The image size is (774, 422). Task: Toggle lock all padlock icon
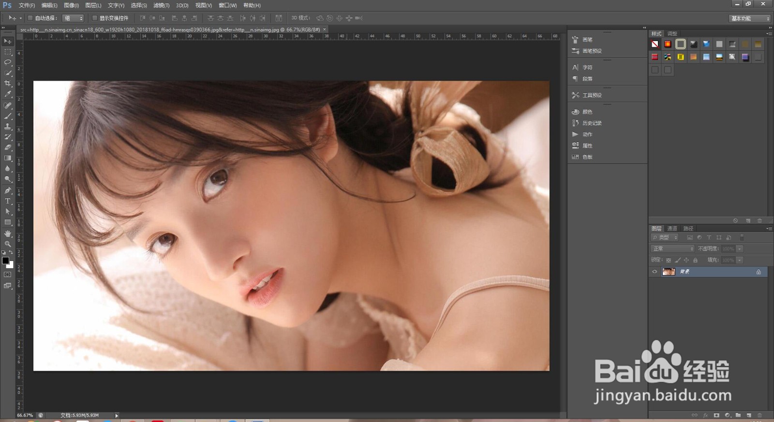(x=695, y=260)
